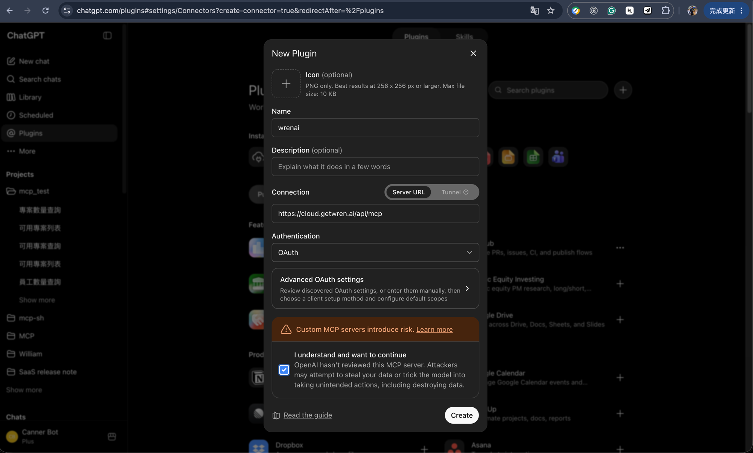This screenshot has width=753, height=453.
Task: Edit the Name field containing wrenai
Action: [375, 128]
